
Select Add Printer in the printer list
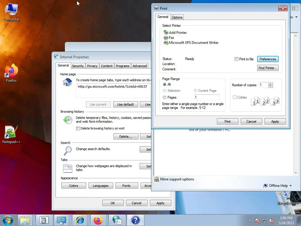point(175,32)
